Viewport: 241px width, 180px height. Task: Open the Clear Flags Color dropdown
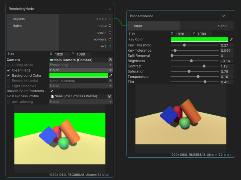pos(81,70)
